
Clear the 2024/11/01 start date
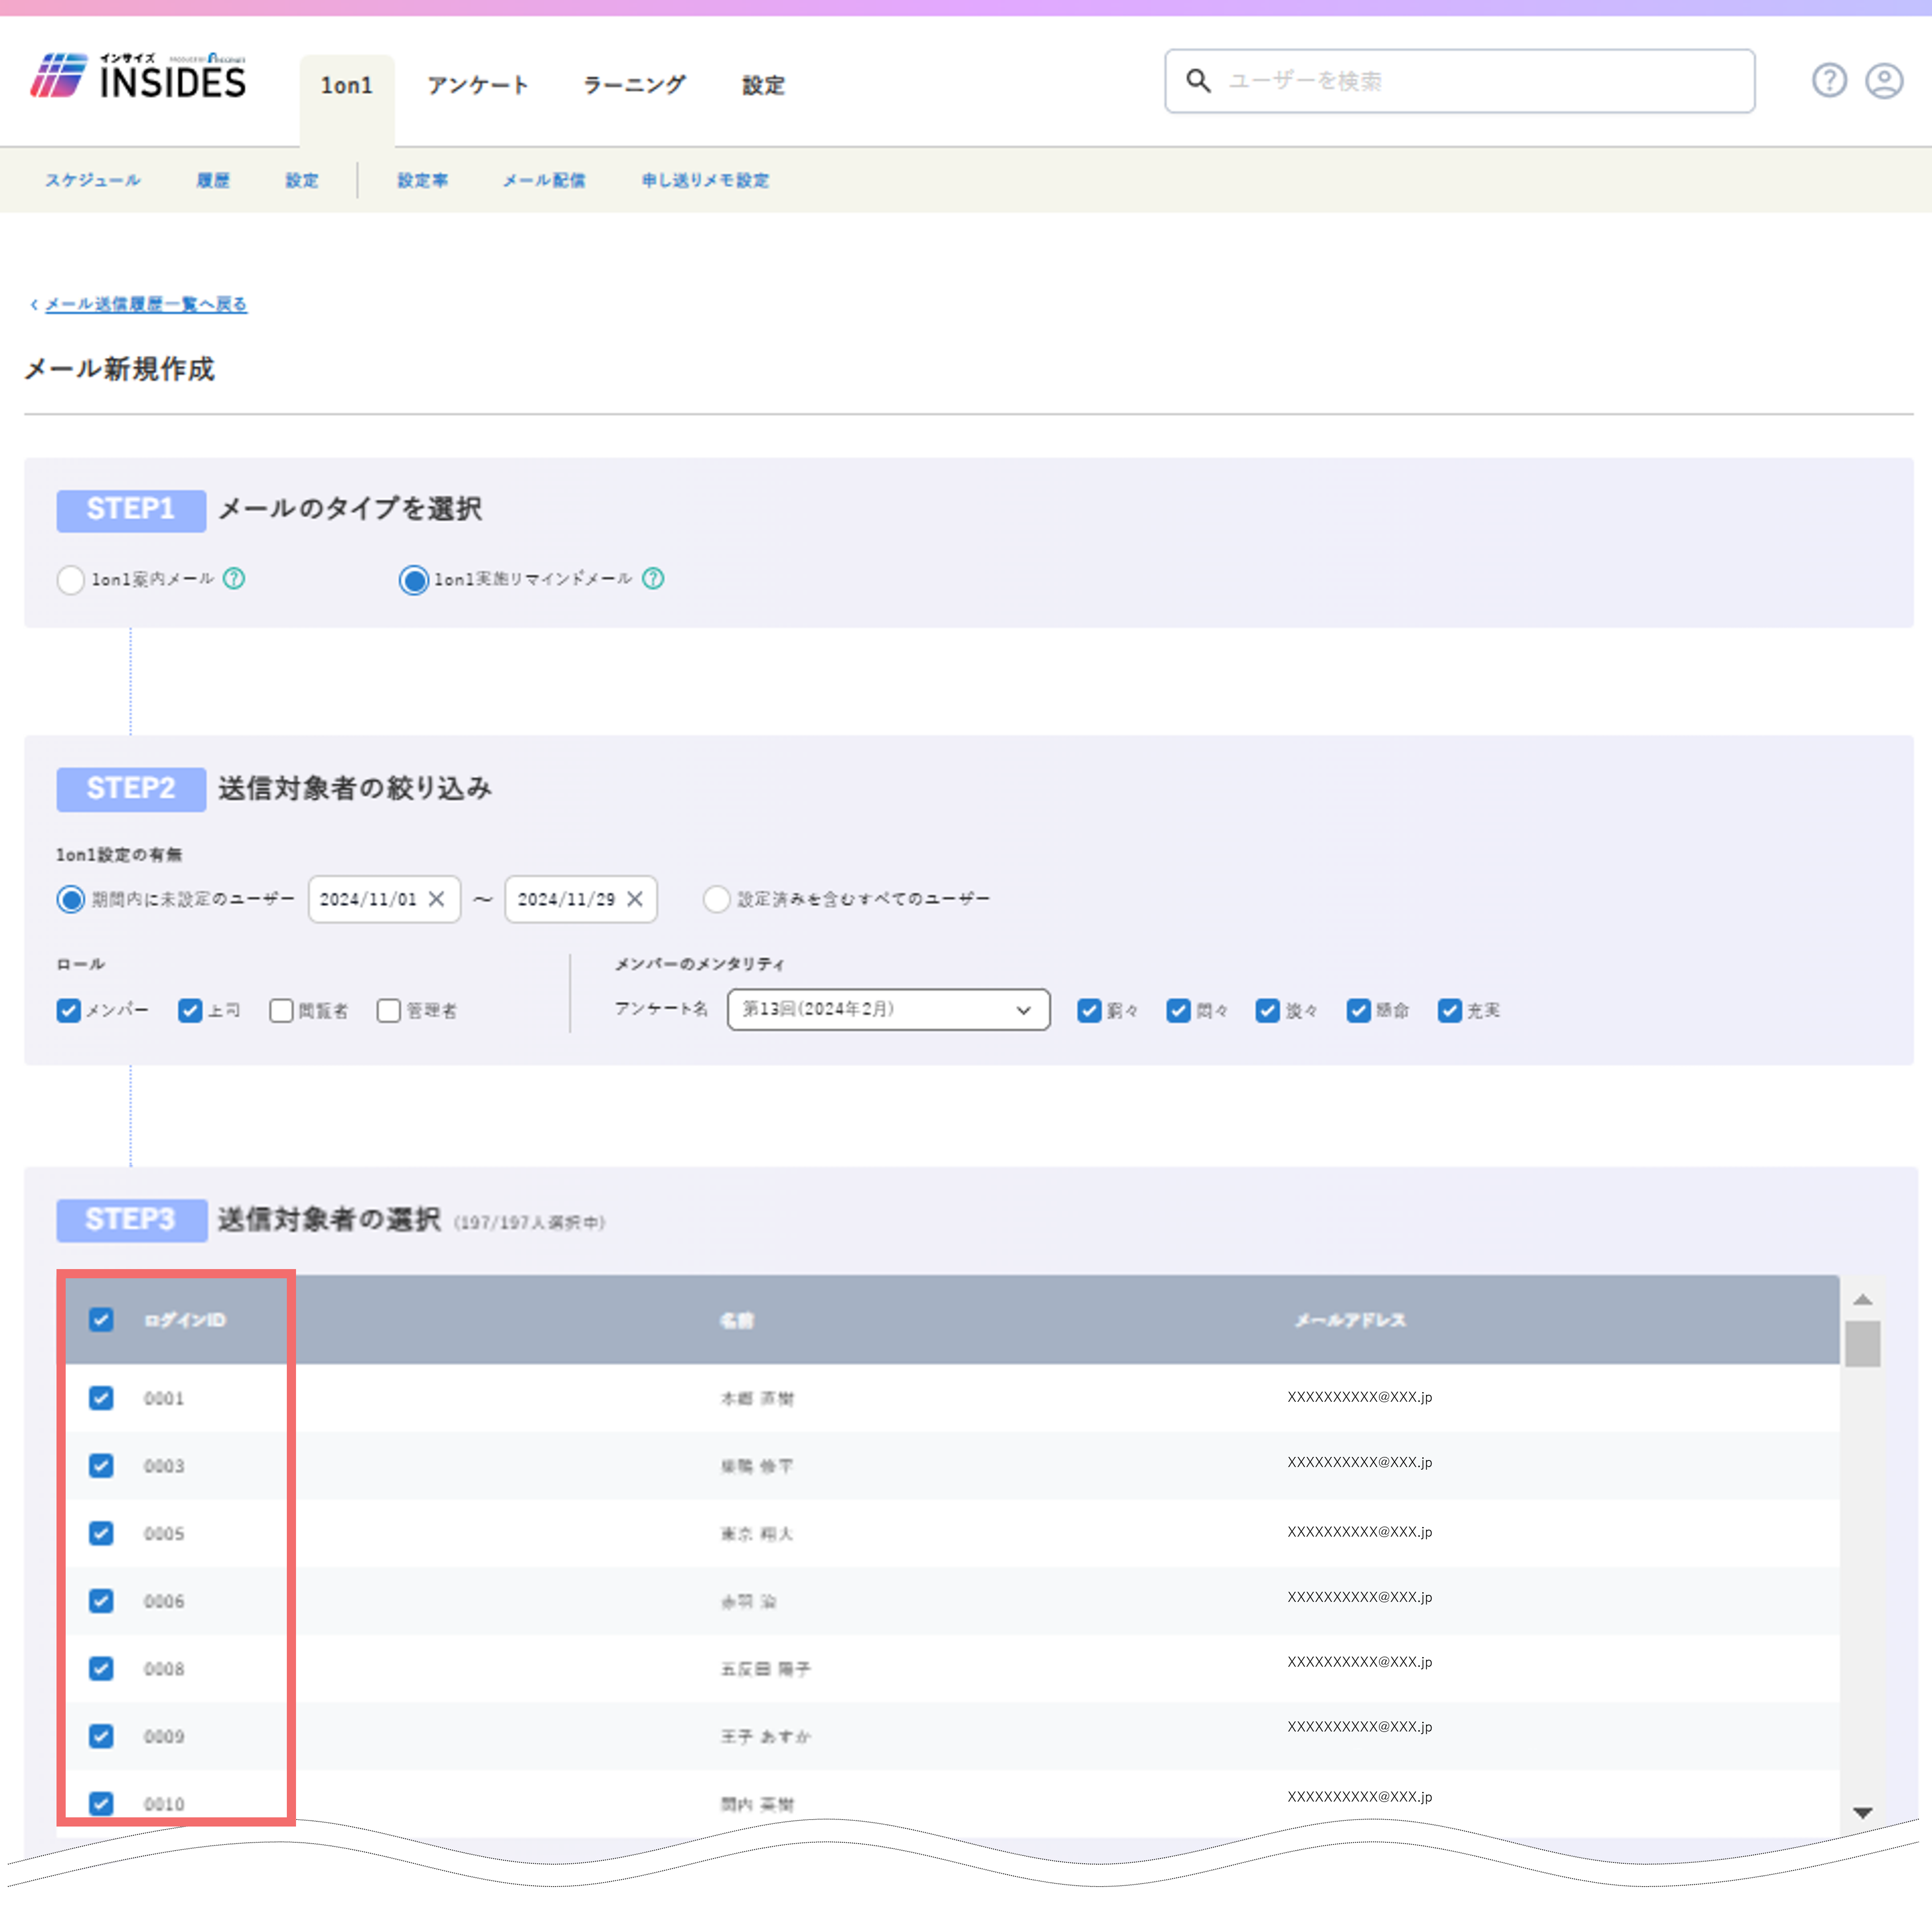coord(437,899)
